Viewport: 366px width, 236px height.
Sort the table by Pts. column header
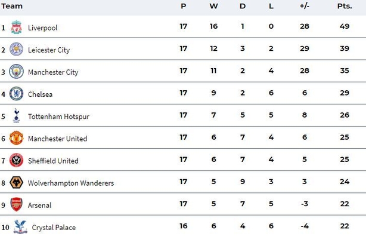[345, 6]
